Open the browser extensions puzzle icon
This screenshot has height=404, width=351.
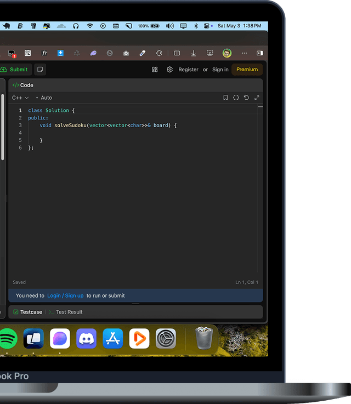coord(159,53)
